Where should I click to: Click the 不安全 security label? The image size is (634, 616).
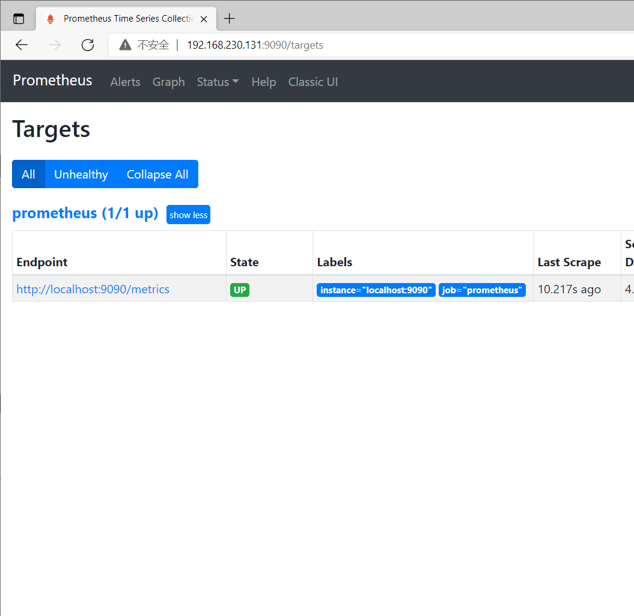pos(153,45)
